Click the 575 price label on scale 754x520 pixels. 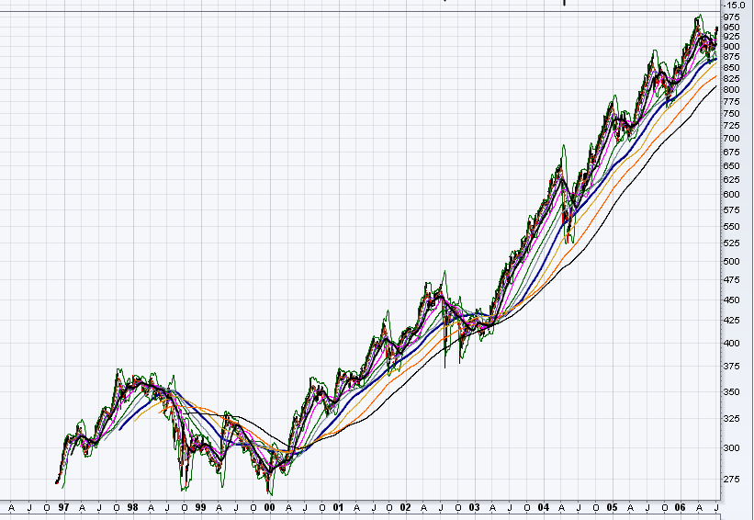tap(731, 210)
